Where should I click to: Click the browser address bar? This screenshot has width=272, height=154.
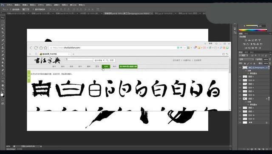[x=112, y=48]
